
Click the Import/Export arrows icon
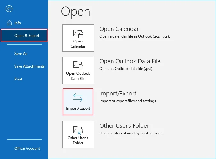pos(78,97)
